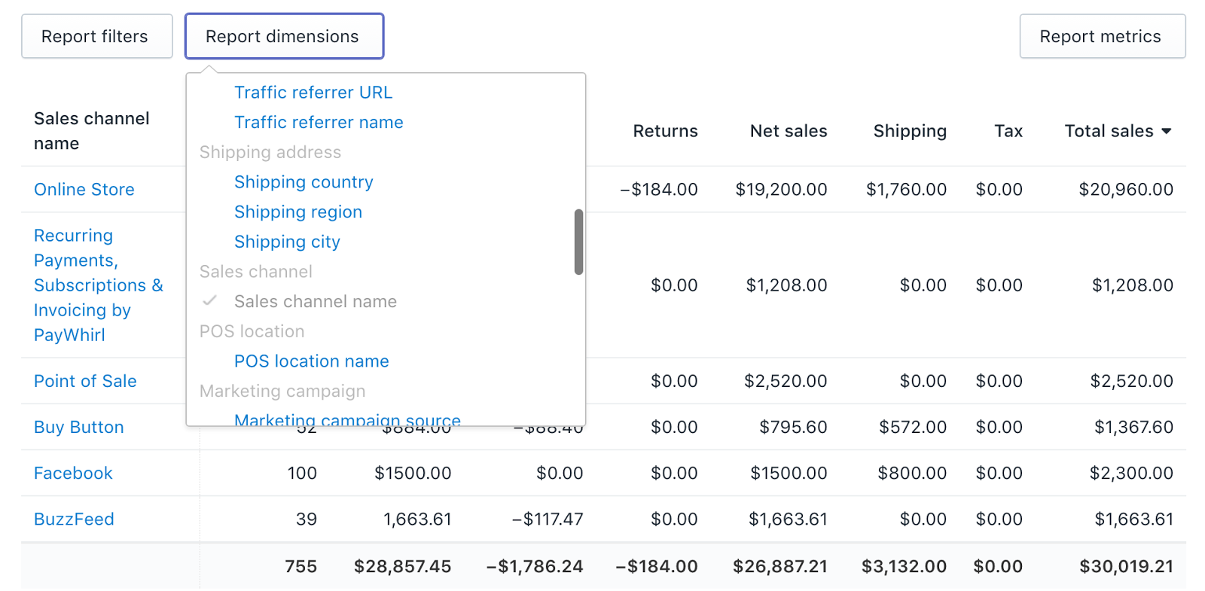Click the dimensions list scrollbar thumb
Image resolution: width=1205 pixels, height=591 pixels.
pos(578,242)
